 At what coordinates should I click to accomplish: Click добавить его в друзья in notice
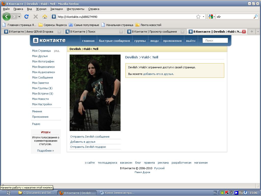pos(158,74)
